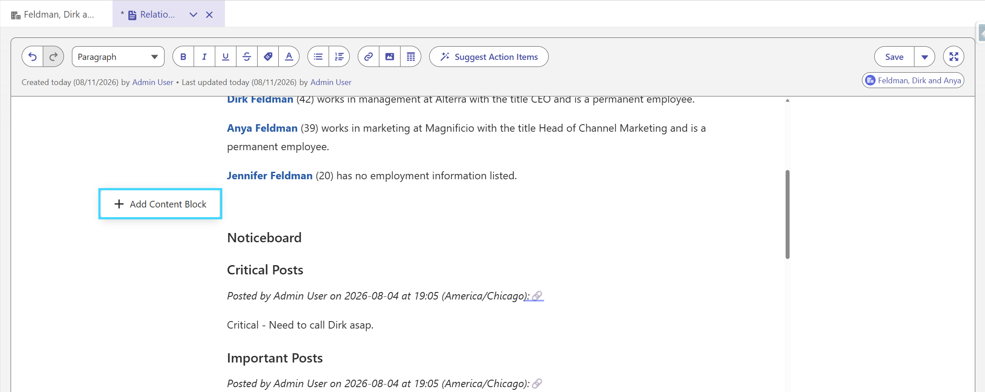Open the Paragraph style dropdown

118,57
